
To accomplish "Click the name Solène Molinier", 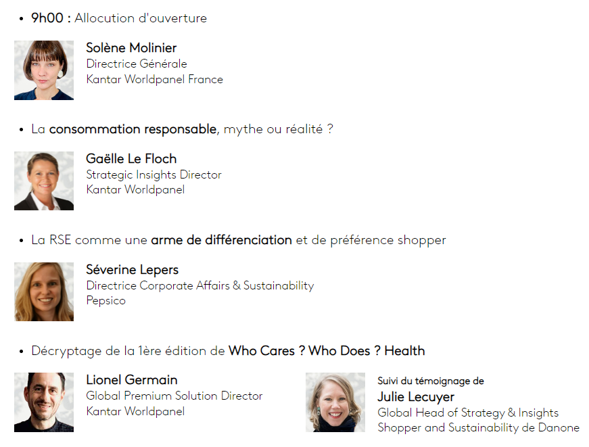I will [x=131, y=48].
